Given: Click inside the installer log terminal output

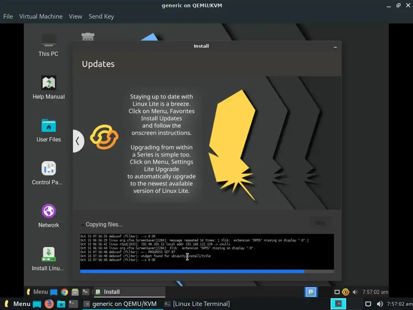Looking at the screenshot, I should (x=207, y=251).
